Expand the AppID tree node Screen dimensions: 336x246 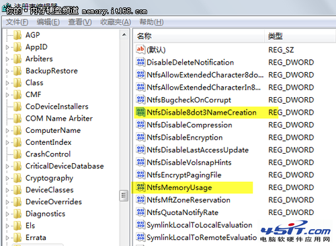click(7, 47)
